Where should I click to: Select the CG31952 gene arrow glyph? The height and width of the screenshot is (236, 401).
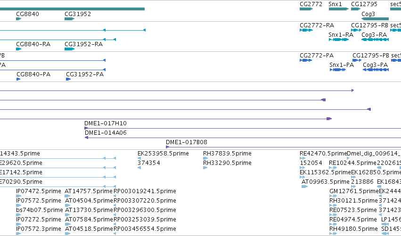(70, 19)
